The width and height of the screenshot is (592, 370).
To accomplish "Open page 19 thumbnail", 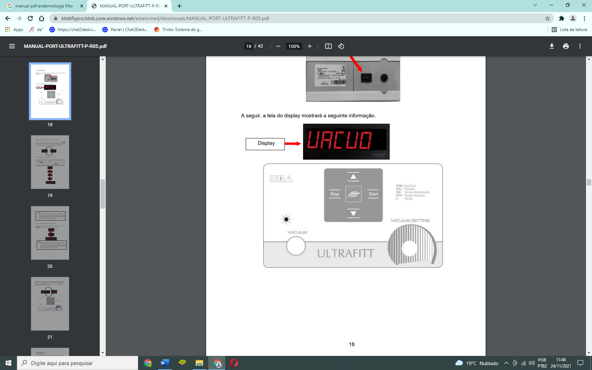I will pyautogui.click(x=50, y=162).
